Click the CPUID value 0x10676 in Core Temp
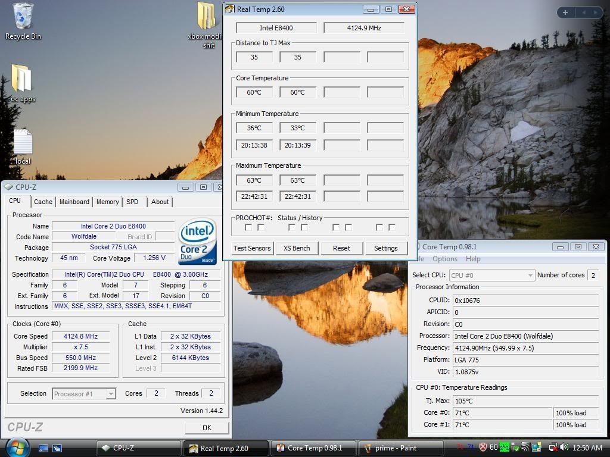 tap(525, 301)
